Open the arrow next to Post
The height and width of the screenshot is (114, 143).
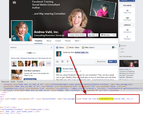pos(115,62)
